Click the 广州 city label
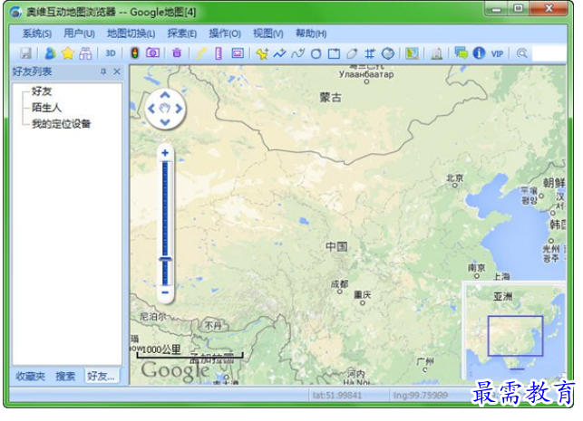The width and height of the screenshot is (583, 421). (x=424, y=361)
